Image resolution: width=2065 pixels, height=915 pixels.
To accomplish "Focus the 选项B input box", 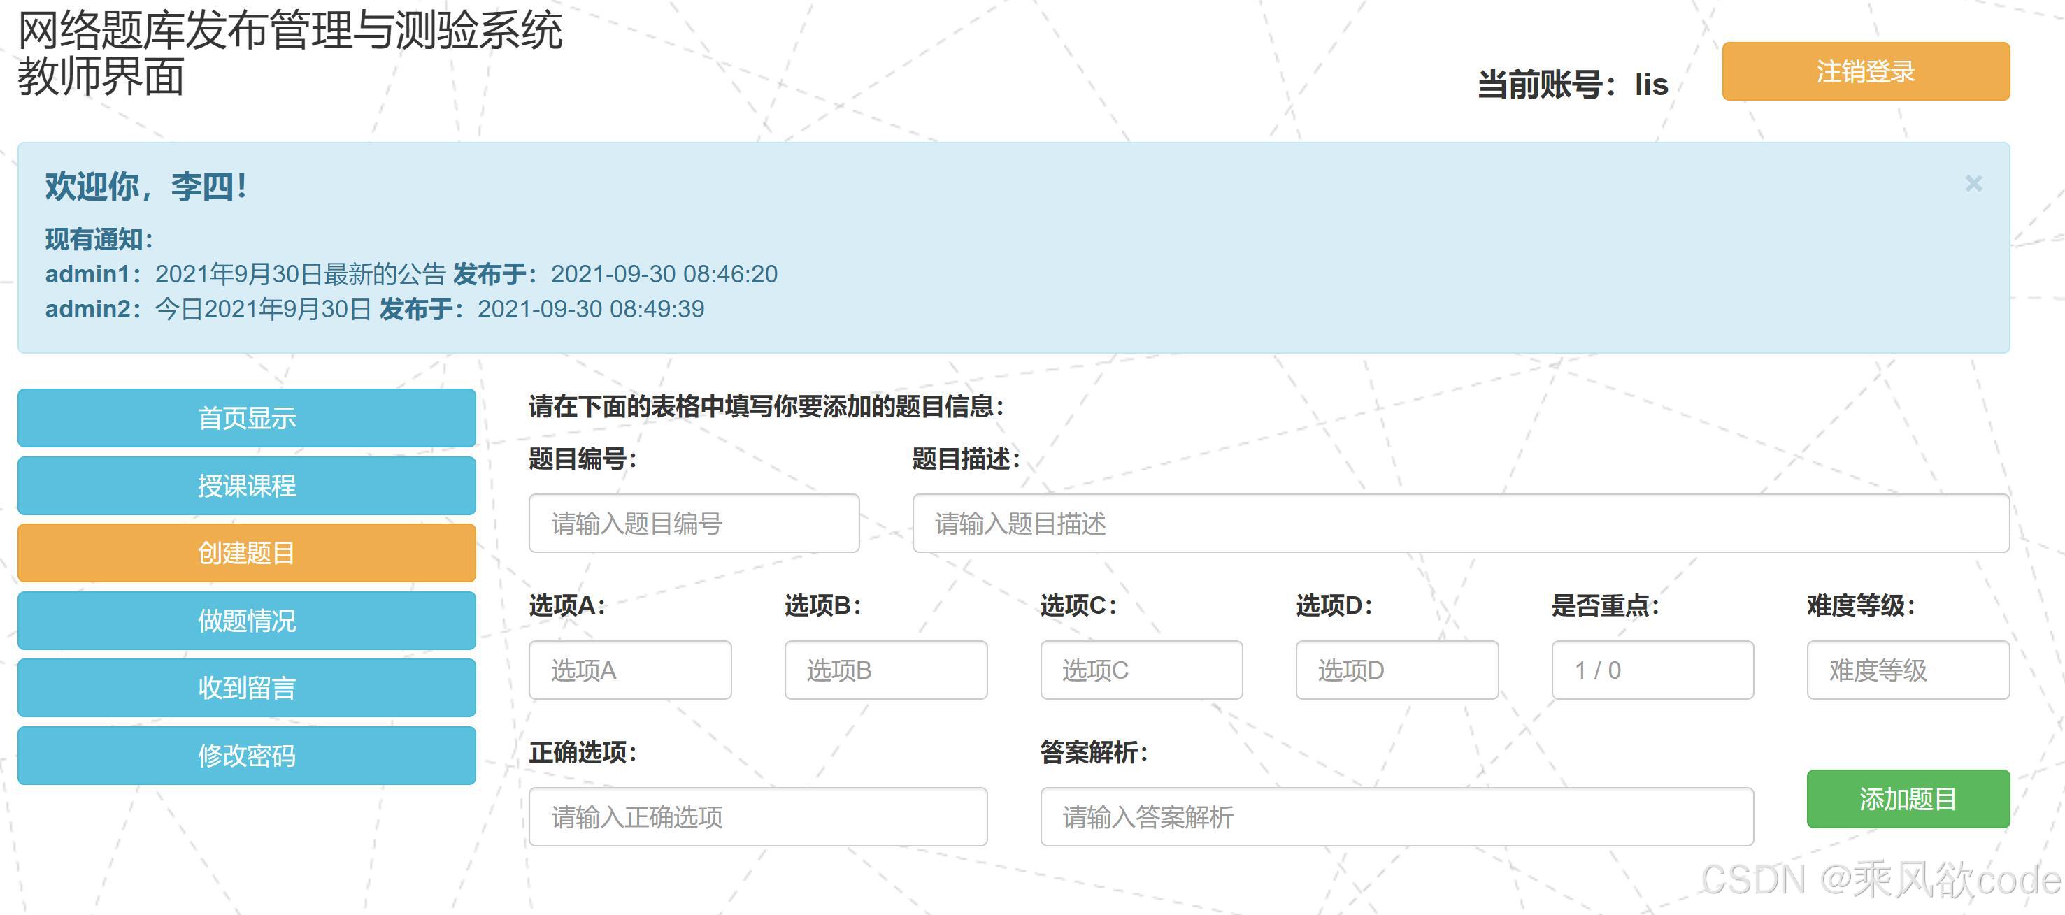I will tap(885, 670).
